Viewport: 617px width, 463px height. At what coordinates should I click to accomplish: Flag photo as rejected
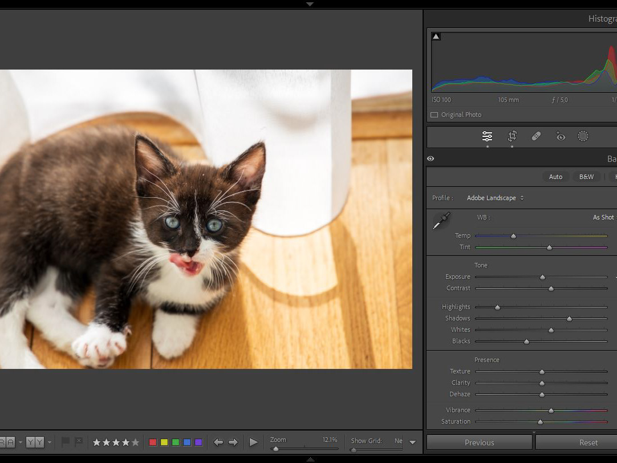[79, 442]
